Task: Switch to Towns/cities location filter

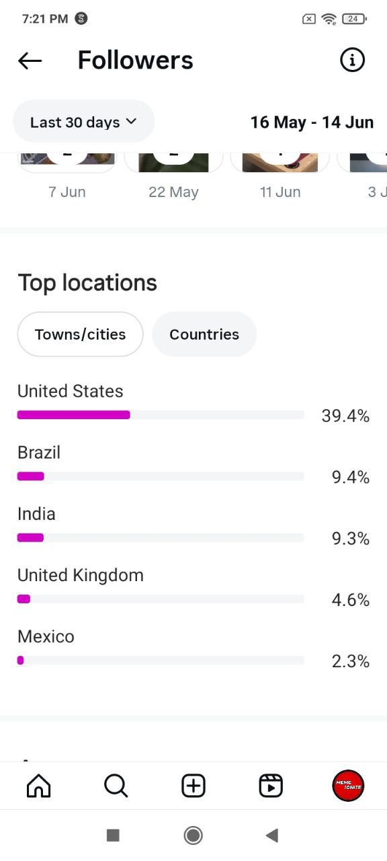Action: pyautogui.click(x=80, y=334)
